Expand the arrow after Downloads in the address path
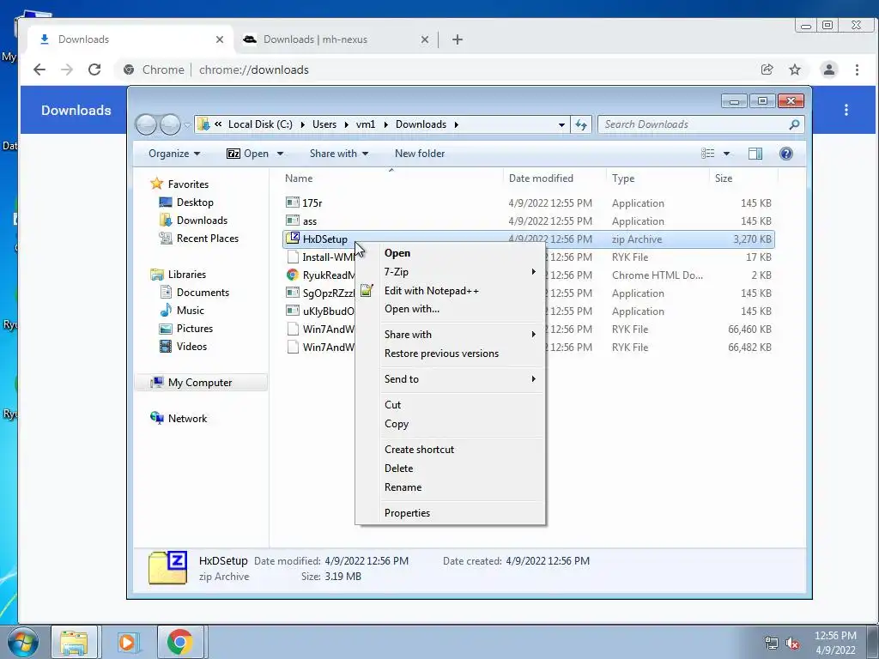This screenshot has width=879, height=659. coord(457,124)
